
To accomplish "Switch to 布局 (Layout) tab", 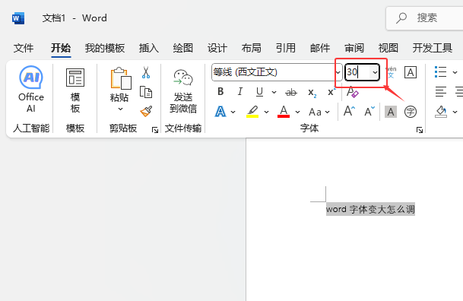I will click(x=252, y=48).
